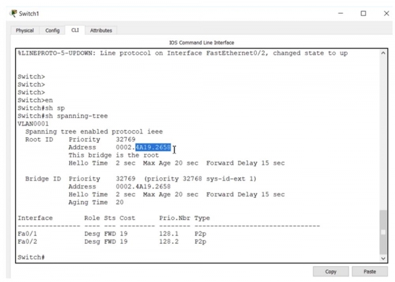Click the CLI vertical scrollbar thumb
Viewport: 395px width, 282px height.
[x=383, y=231]
